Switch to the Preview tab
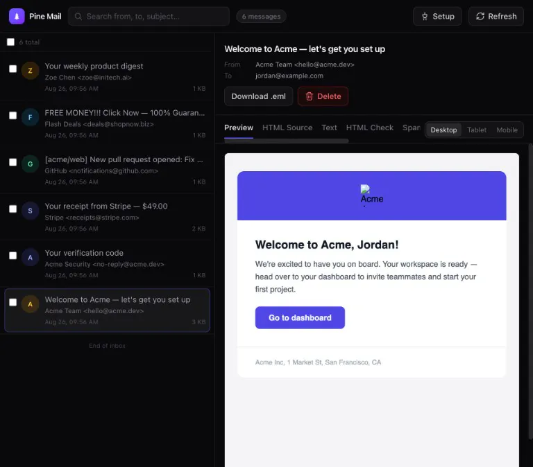Image resolution: width=533 pixels, height=467 pixels. (239, 127)
